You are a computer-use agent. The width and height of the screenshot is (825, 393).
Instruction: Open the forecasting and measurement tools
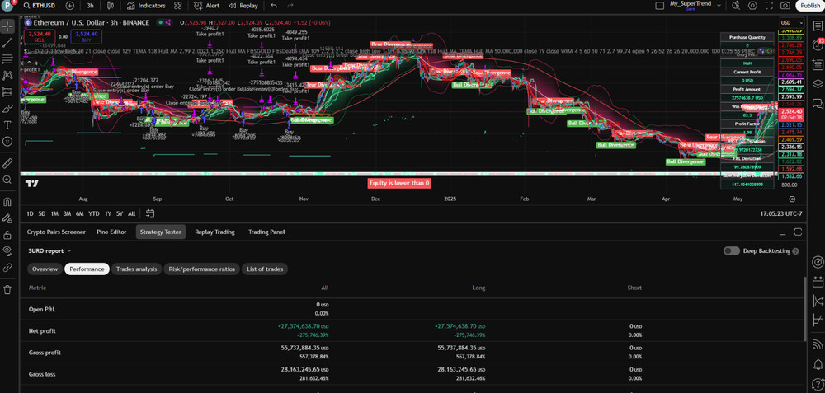7,92
